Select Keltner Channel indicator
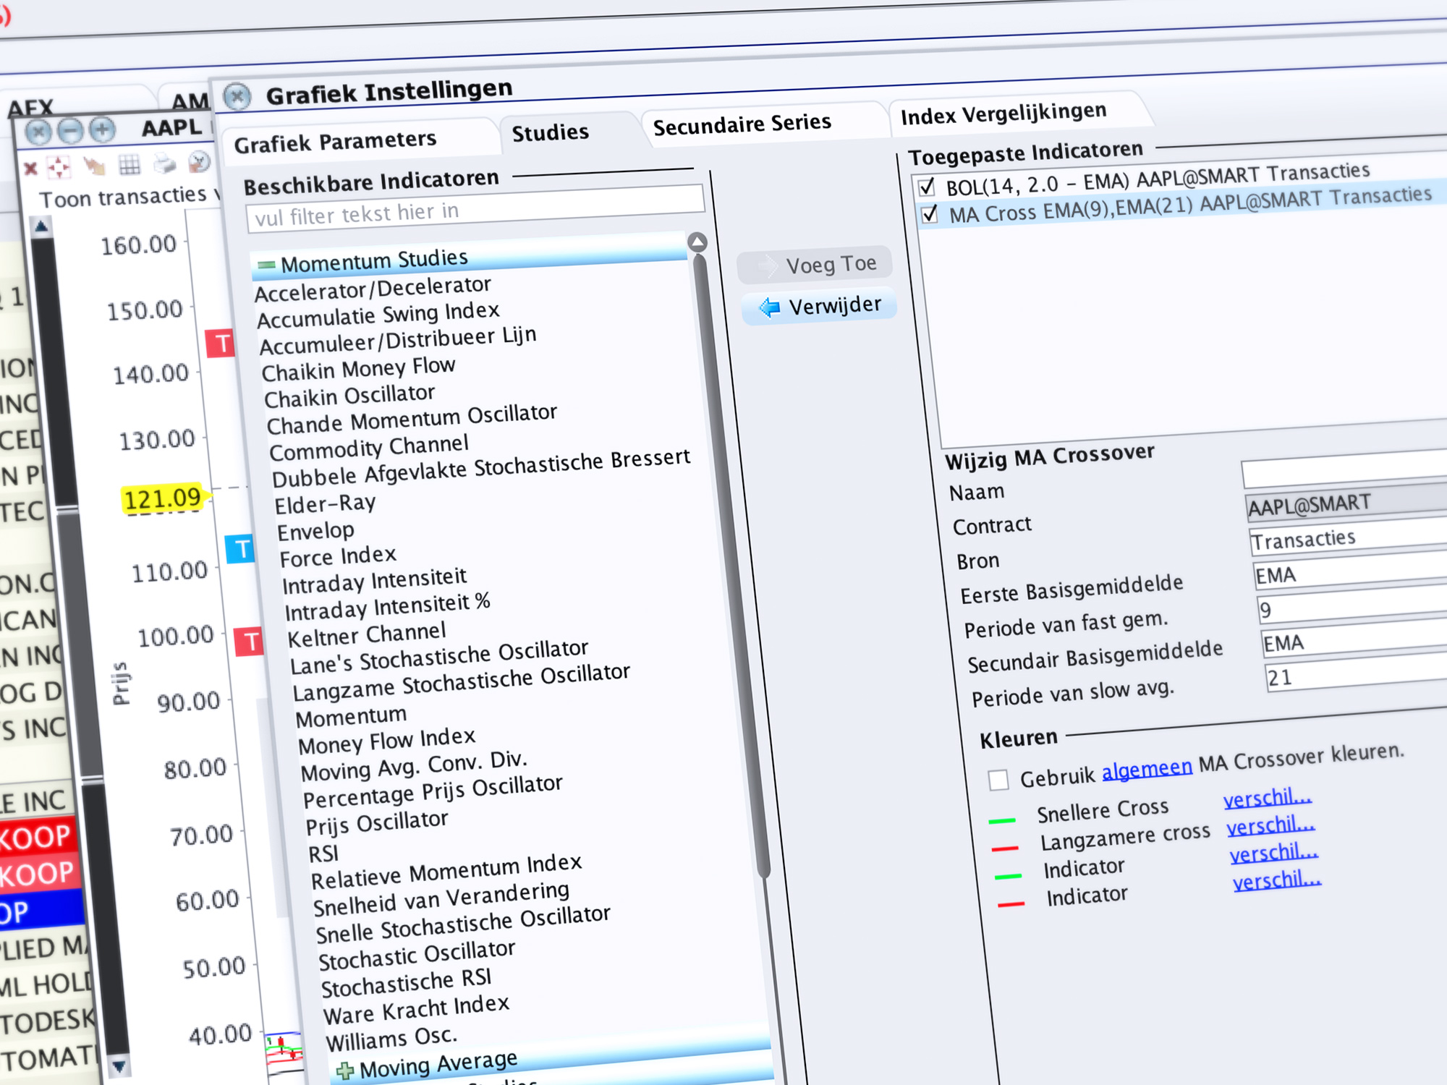Screen dimensions: 1447x1085 coord(367,635)
